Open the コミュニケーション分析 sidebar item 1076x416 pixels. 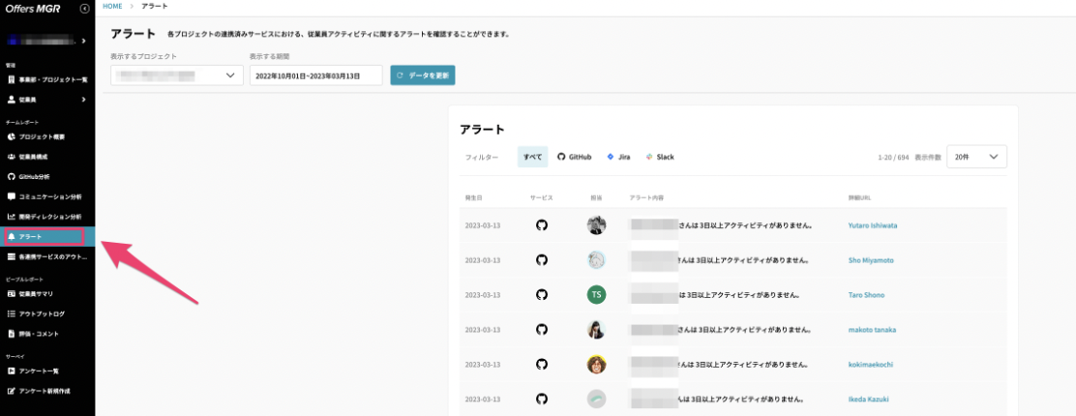pyautogui.click(x=47, y=196)
